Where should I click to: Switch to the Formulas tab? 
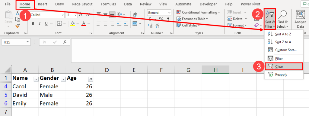coord(108,4)
